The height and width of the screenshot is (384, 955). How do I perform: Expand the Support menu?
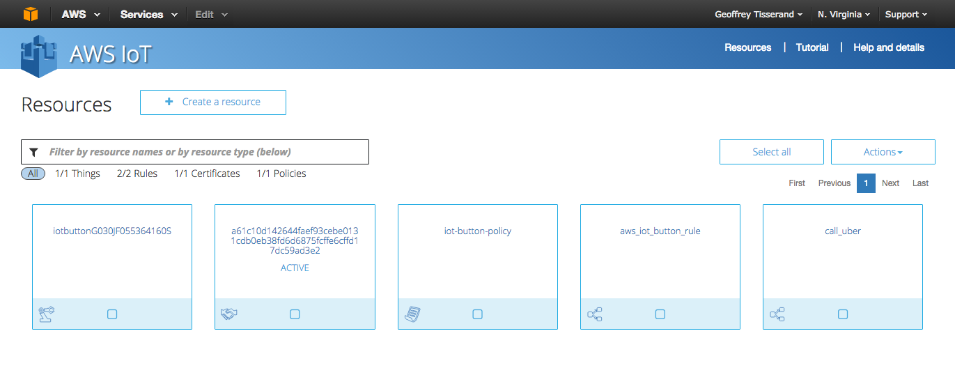click(906, 14)
